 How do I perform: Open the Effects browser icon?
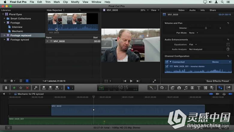[172, 88]
